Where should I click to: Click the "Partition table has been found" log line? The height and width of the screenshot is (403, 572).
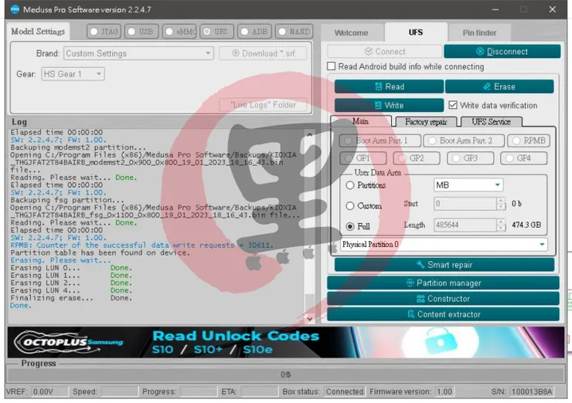point(100,252)
